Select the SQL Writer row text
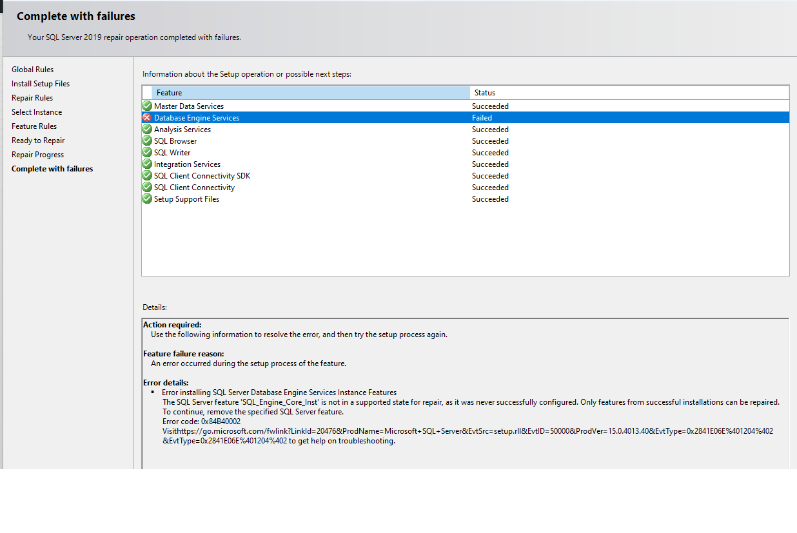 click(172, 153)
